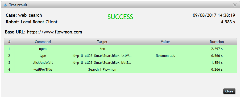Sort by the # column header

click(x=9, y=42)
